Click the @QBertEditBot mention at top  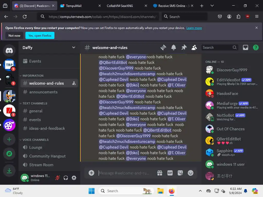(x=113, y=63)
